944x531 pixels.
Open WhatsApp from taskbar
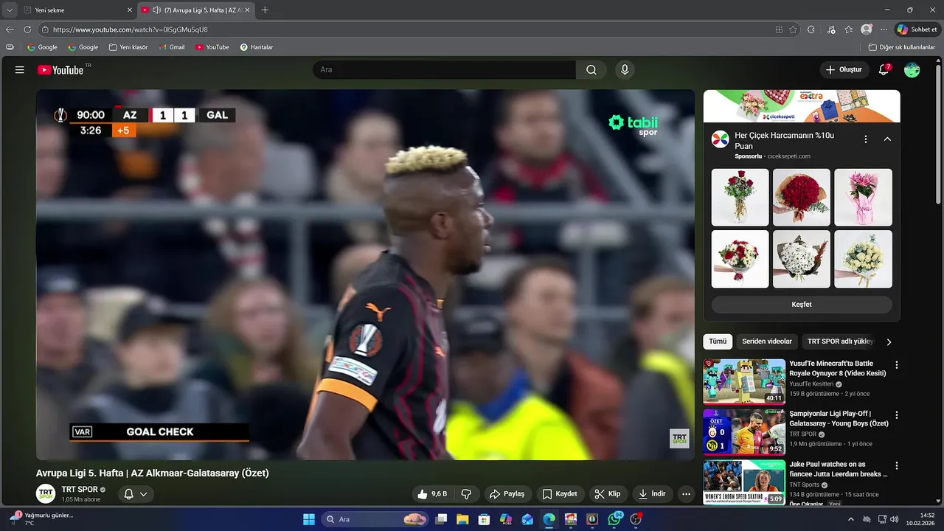614,519
